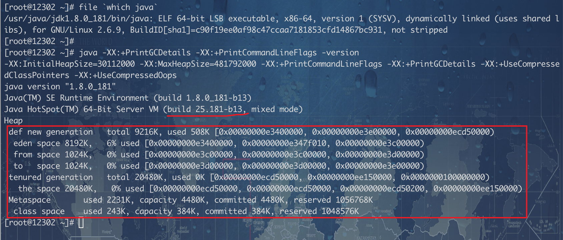Click the -XX:+UseCompressedOops flag text

(x=125, y=75)
